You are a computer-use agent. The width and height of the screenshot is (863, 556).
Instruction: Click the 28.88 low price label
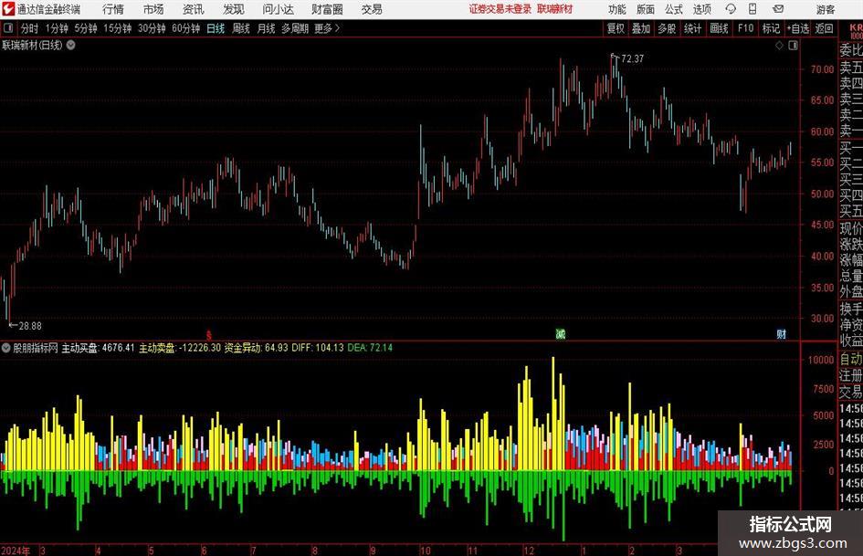(30, 326)
